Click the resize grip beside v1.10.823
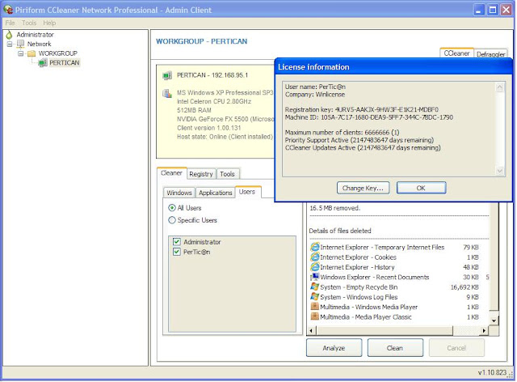Image resolution: width=517 pixels, height=382 pixels. [x=511, y=375]
